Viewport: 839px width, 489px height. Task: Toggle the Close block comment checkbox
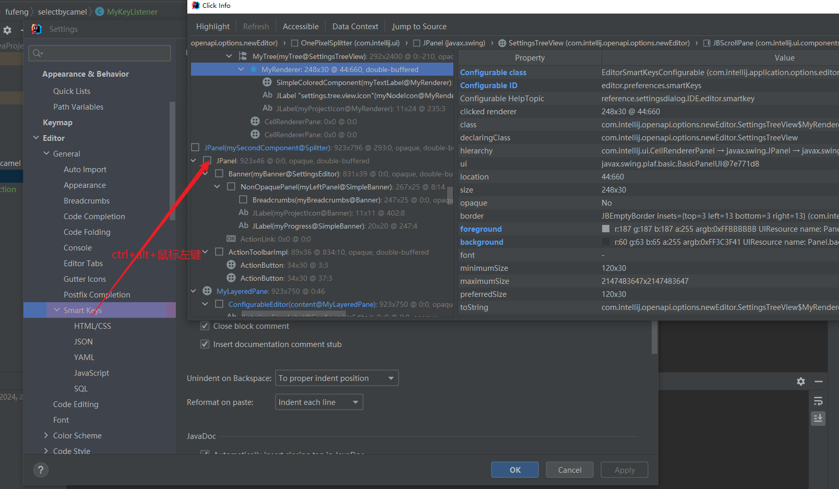pyautogui.click(x=205, y=326)
